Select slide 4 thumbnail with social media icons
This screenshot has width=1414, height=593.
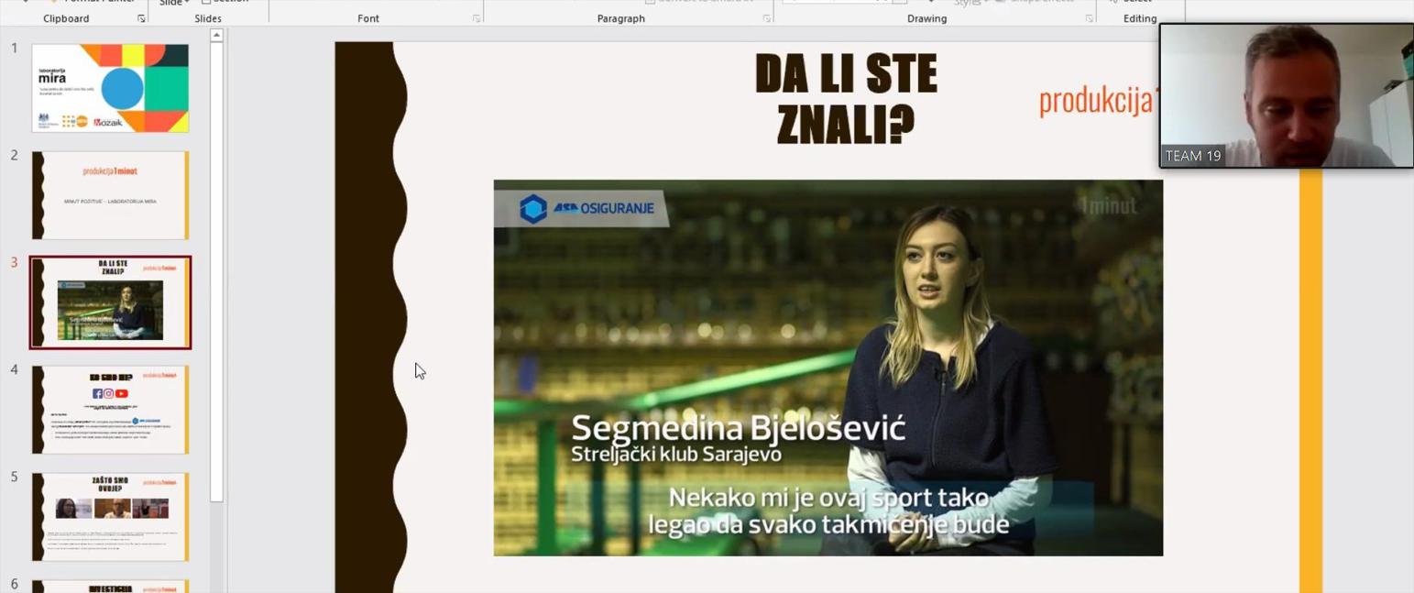point(110,410)
